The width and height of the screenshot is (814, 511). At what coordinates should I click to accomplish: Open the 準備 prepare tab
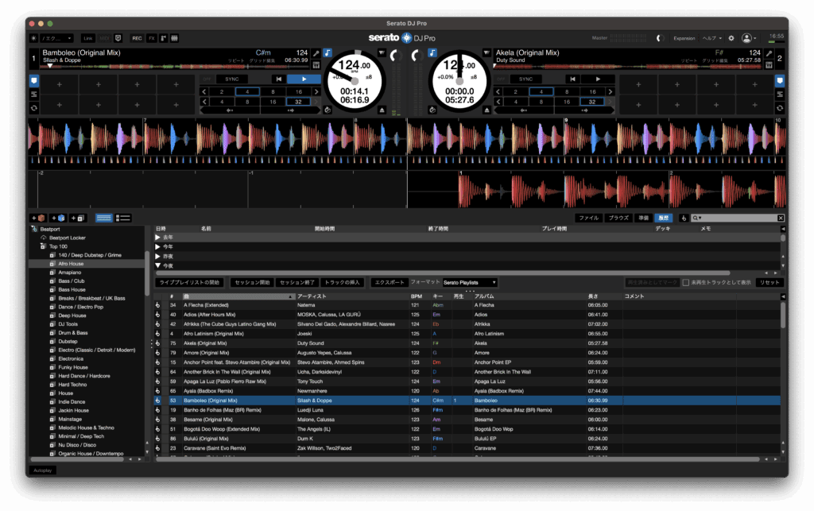point(644,219)
